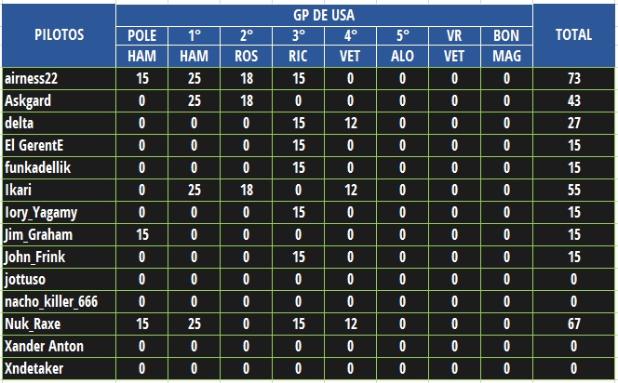Select Nuk_Raxe's total of 67
Image resolution: width=618 pixels, height=383 pixels.
tap(574, 324)
